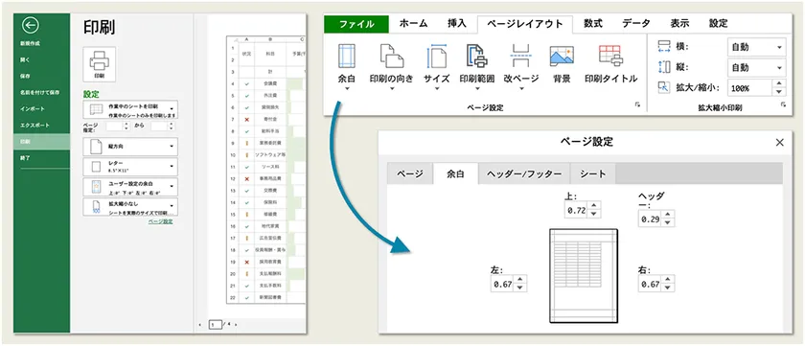Screen dimensions: 805x346
Task: Open the 印刷タイトル print titles icon
Action: click(611, 57)
